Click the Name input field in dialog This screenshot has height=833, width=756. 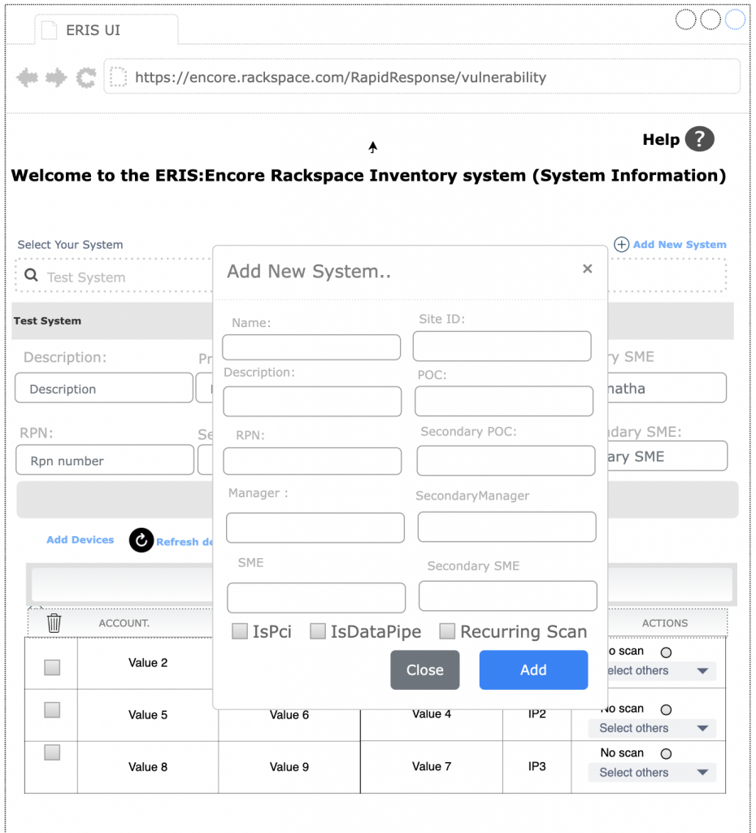(311, 347)
